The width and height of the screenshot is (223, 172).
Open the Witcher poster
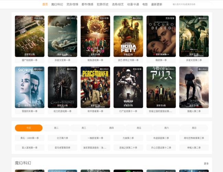(x=194, y=87)
